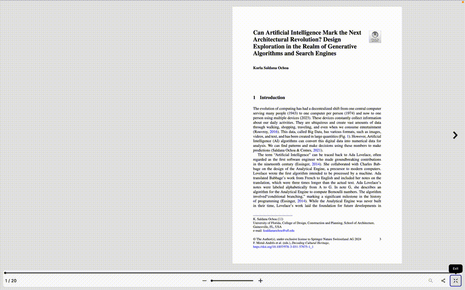
Task: Open the Rouvroy 2016 citation link
Action: click(273, 131)
